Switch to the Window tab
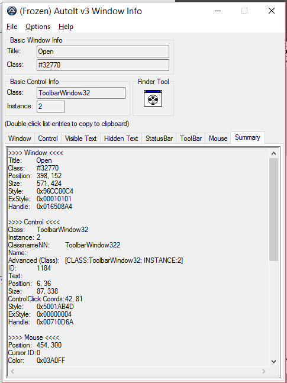 point(20,139)
